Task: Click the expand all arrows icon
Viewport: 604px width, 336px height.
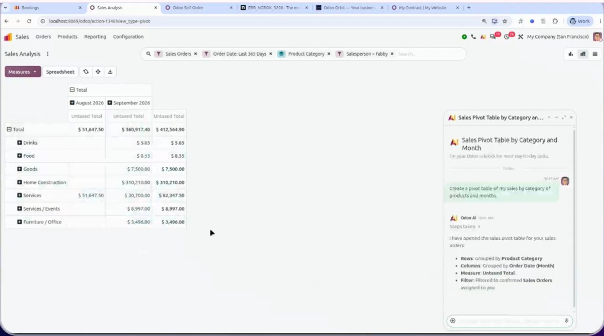Action: pos(98,72)
